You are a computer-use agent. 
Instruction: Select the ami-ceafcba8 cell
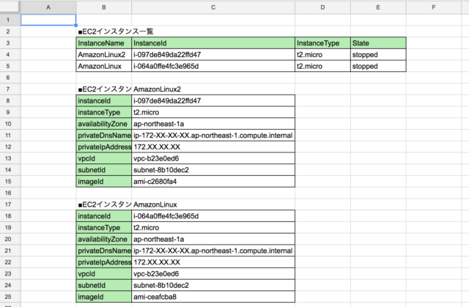(213, 297)
